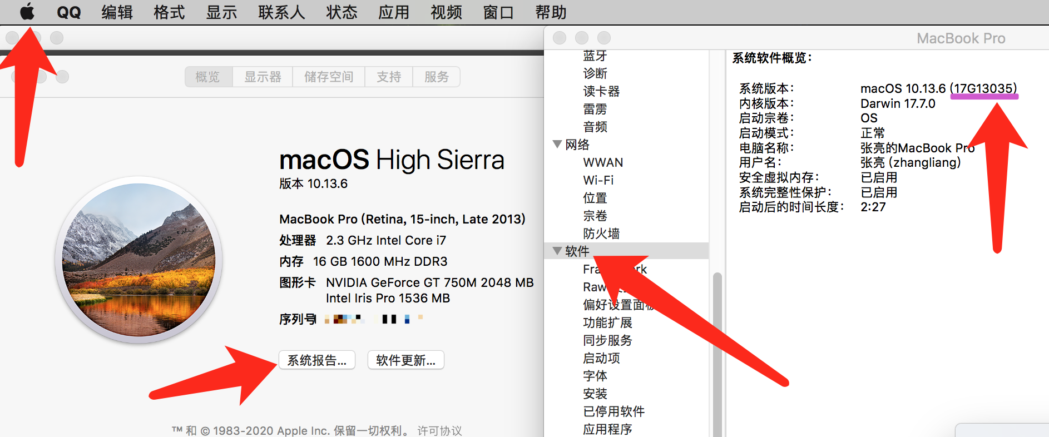Click the 张亮 (zhangliang) user name value
The width and height of the screenshot is (1049, 437).
[911, 162]
